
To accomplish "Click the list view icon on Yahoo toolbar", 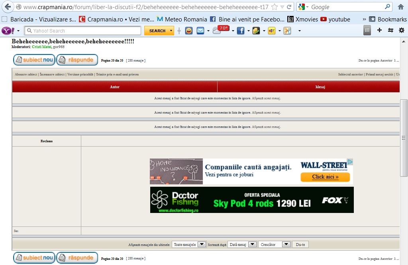I will (367, 30).
